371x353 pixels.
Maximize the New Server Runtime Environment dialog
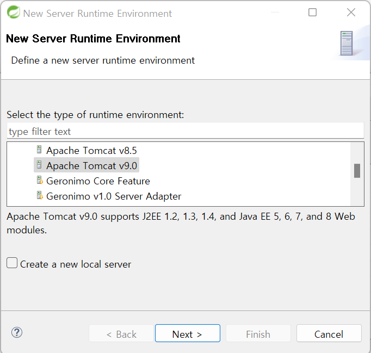(x=313, y=13)
